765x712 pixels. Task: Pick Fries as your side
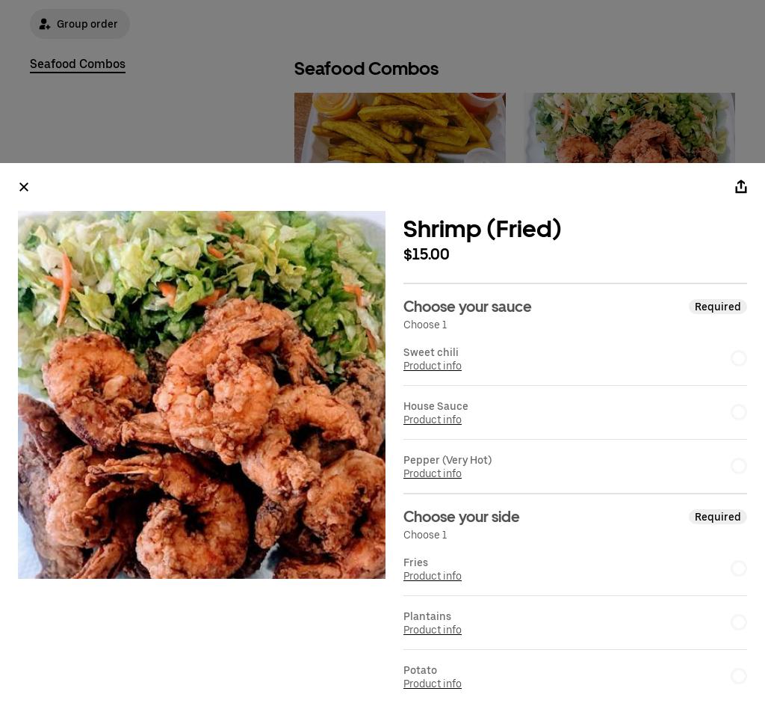pyautogui.click(x=739, y=568)
